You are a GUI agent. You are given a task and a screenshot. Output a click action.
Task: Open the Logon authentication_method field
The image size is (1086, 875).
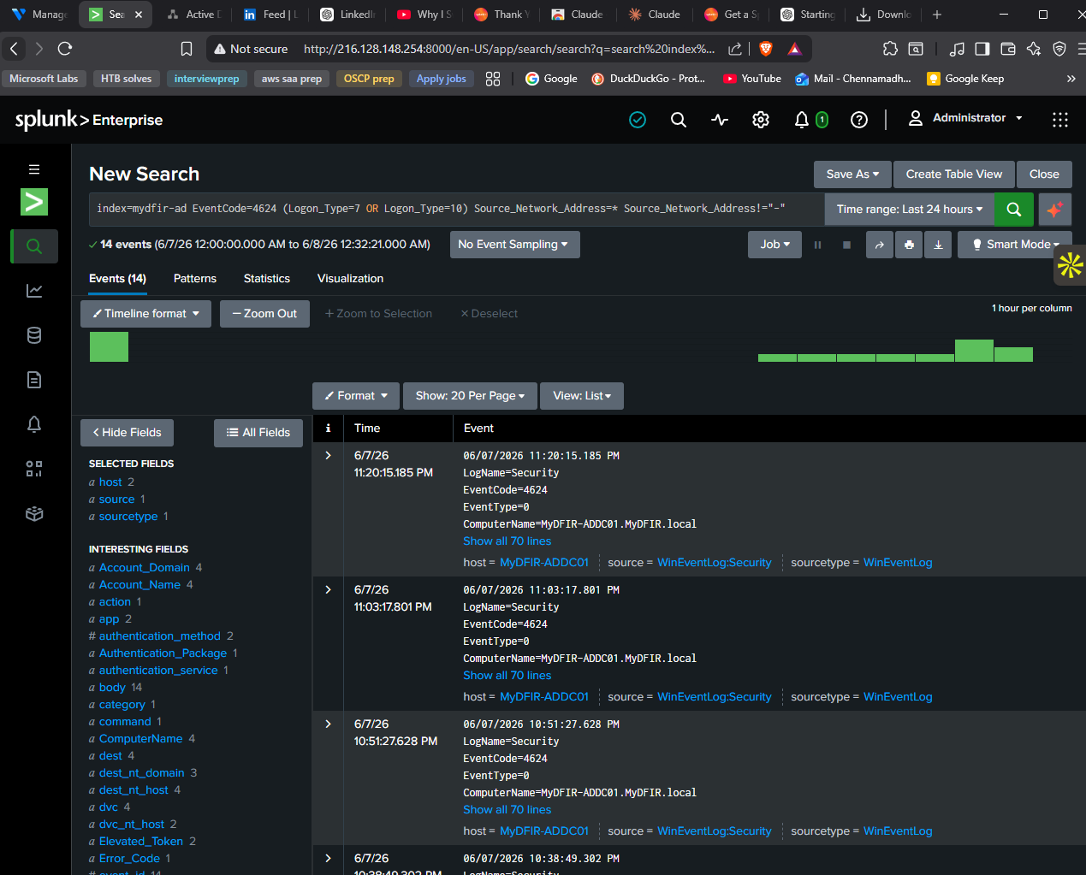tap(160, 636)
